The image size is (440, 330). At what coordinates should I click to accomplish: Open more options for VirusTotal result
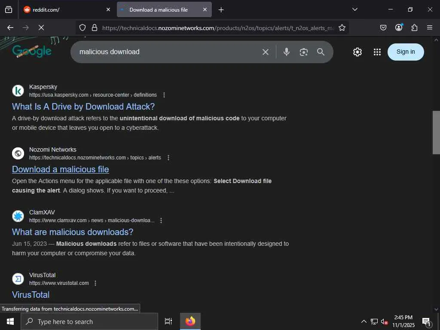coord(95,283)
